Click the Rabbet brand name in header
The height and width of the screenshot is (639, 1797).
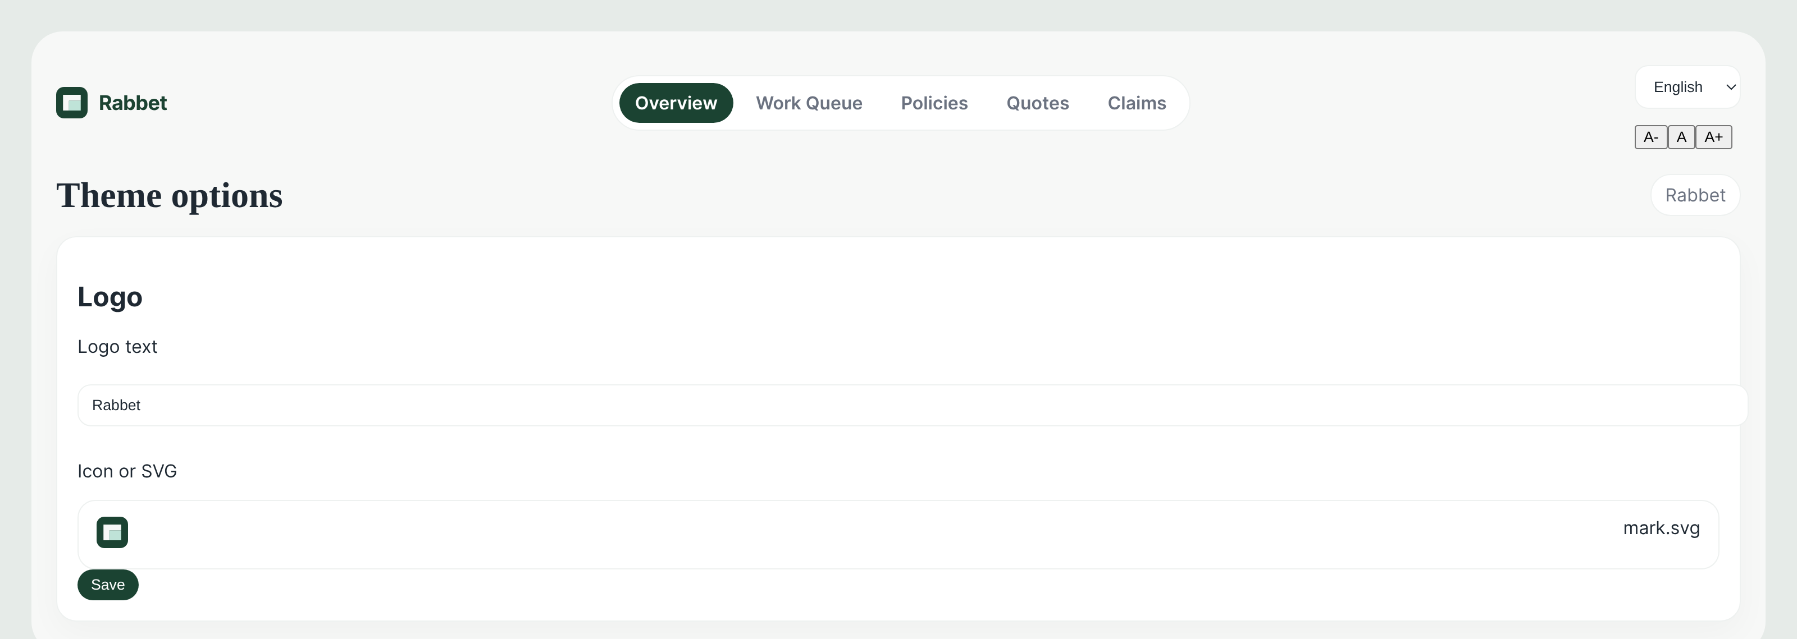[133, 103]
